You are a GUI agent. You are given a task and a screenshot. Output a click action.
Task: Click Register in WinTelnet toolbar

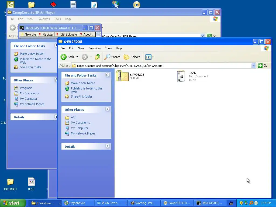46,34
